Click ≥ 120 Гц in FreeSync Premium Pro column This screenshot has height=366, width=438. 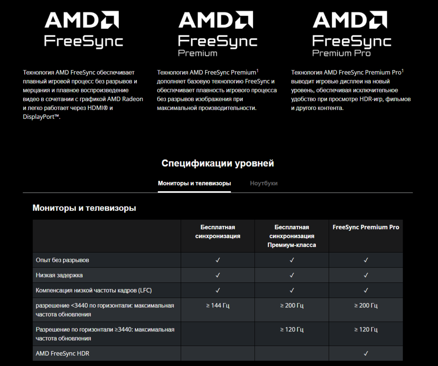[x=366, y=329]
